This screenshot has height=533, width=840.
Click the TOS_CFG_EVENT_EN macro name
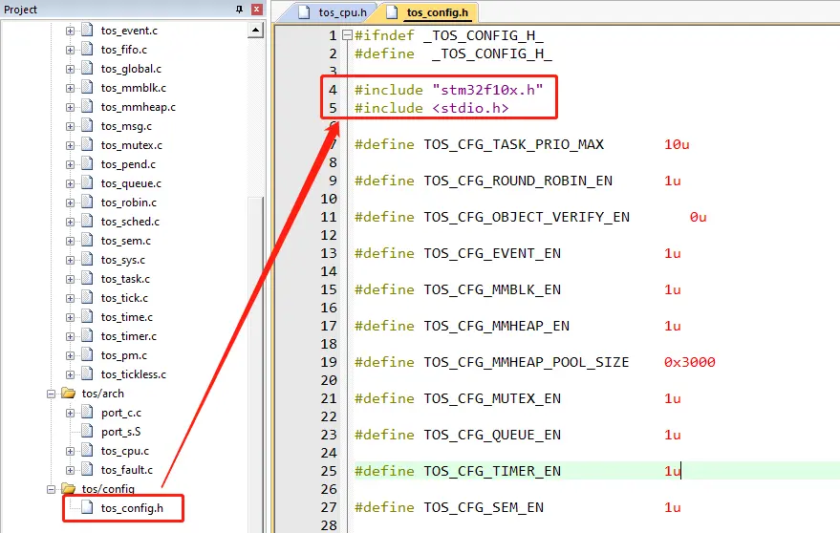click(x=492, y=253)
